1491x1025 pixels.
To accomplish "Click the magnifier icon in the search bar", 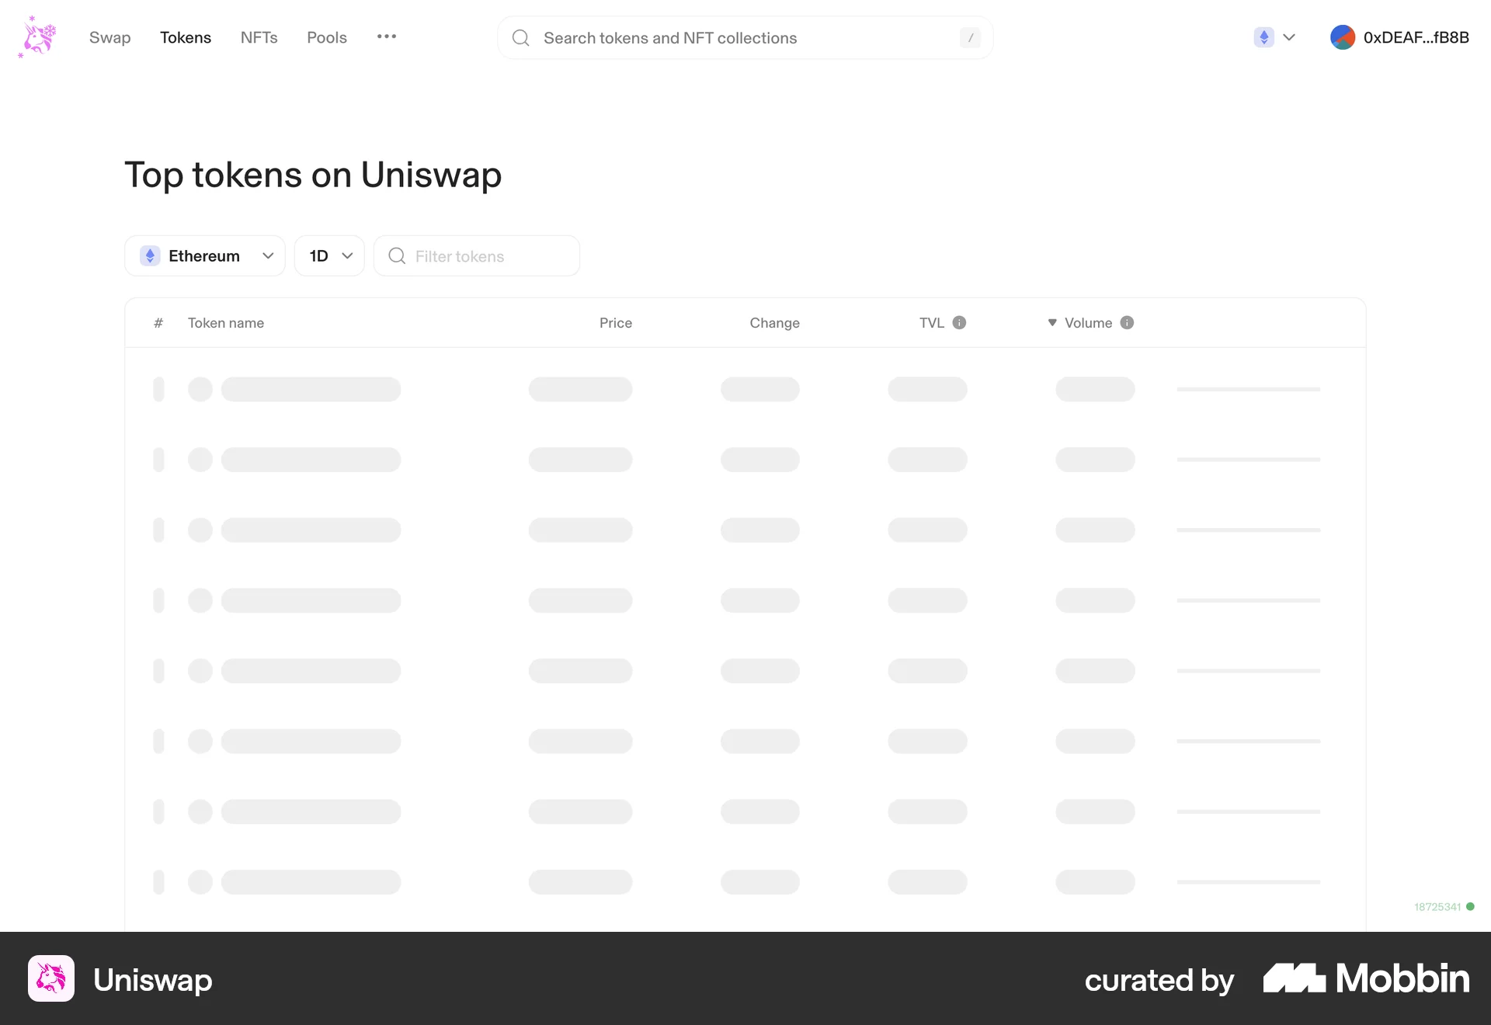I will pyautogui.click(x=520, y=37).
